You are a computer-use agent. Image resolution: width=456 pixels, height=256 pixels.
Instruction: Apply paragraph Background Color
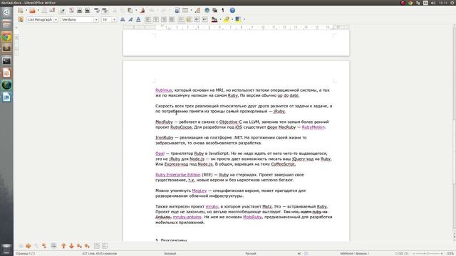coord(238,19)
